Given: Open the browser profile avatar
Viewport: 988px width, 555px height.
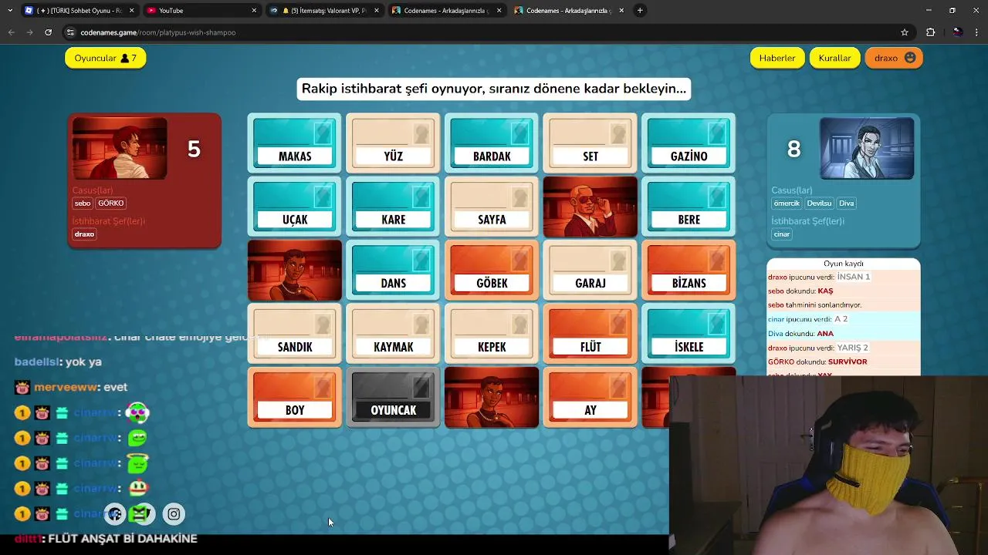Looking at the screenshot, I should coord(958,32).
